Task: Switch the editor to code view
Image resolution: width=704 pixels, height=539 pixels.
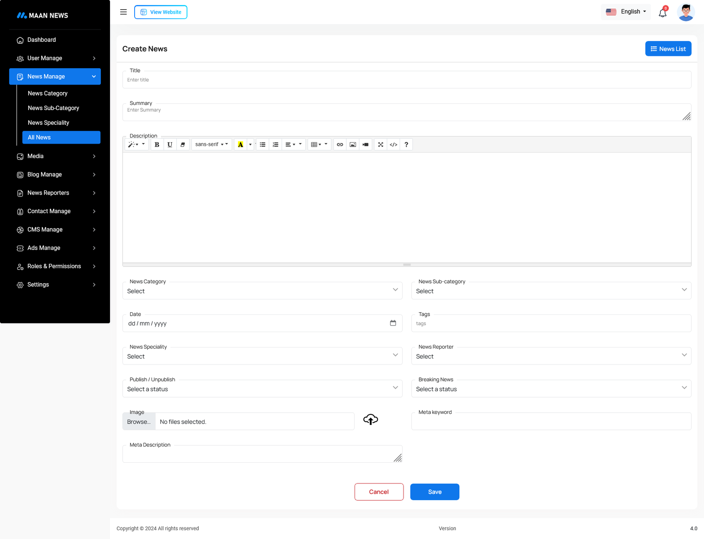Action: (393, 144)
